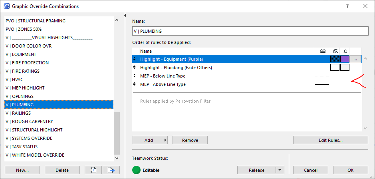Click the Name column header in rules
Screen dimensions: 375x179
click(x=226, y=51)
